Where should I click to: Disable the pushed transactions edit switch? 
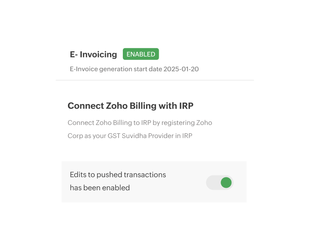pos(219,182)
